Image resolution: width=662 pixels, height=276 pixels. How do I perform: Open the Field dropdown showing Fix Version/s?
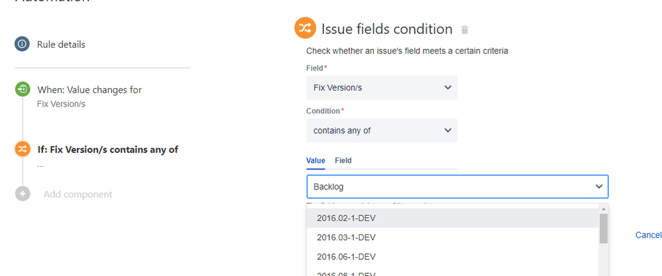point(382,87)
